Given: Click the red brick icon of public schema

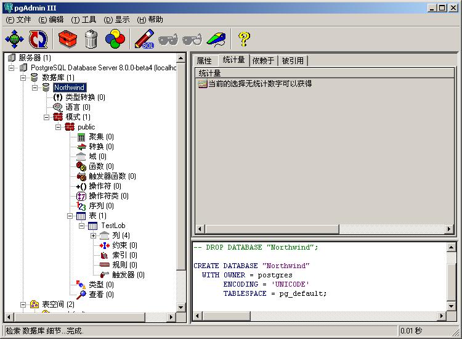Looking at the screenshot, I should 70,127.
